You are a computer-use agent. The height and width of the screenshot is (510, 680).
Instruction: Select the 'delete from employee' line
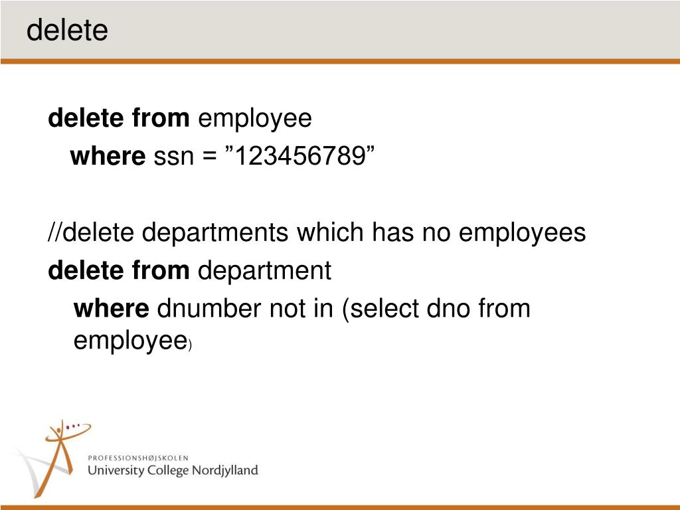coord(179,118)
